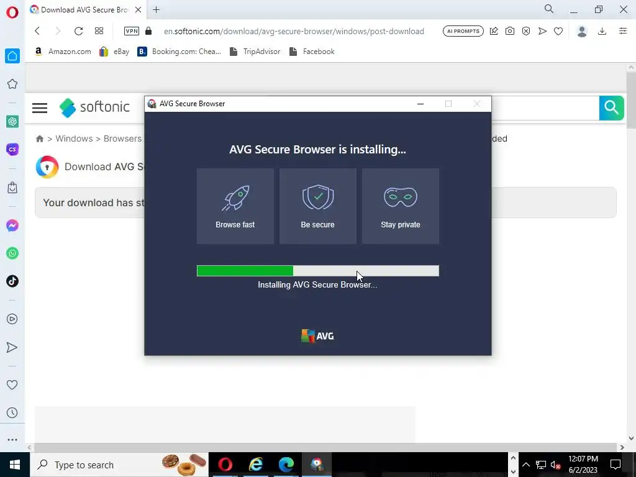Screen dimensions: 636x477
Task: Click the softonic logo
Action: coord(94,107)
